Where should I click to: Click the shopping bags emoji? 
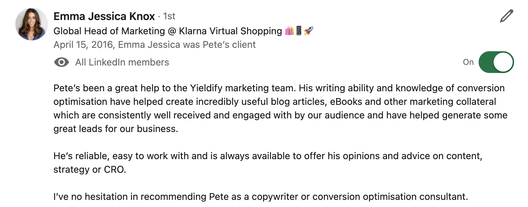[289, 31]
